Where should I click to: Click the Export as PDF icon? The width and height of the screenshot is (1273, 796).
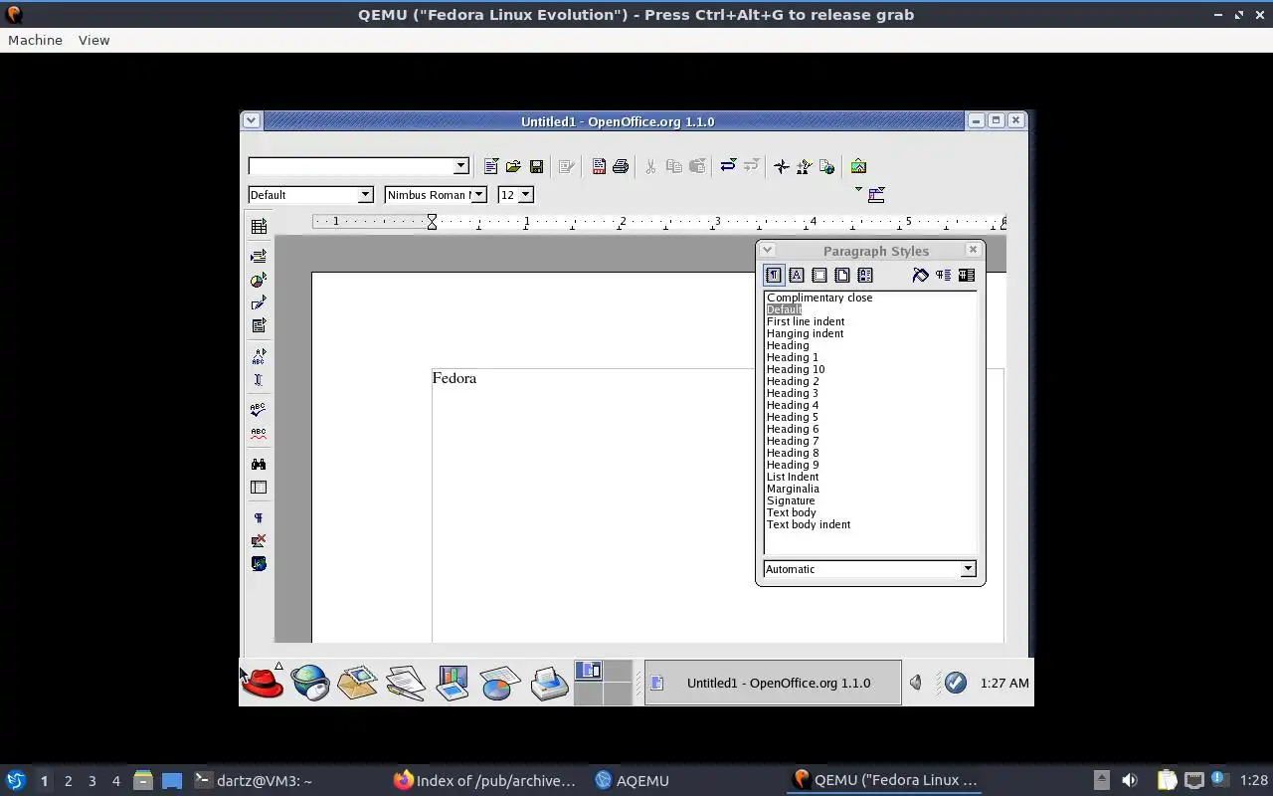tap(599, 166)
